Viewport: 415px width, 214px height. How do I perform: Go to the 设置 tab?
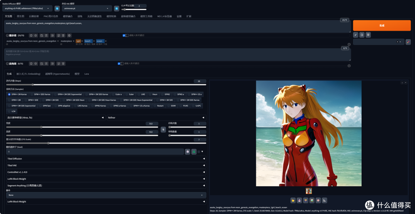(179, 16)
